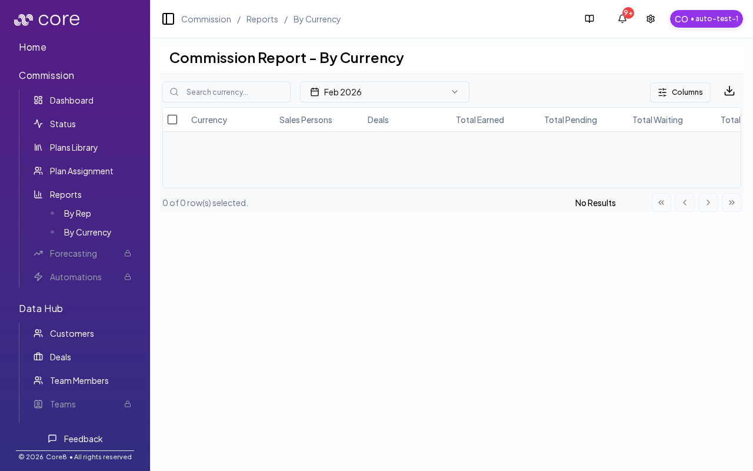Screen dimensions: 753x471
Task: Switch to the By Rep report
Action: click(x=77, y=214)
